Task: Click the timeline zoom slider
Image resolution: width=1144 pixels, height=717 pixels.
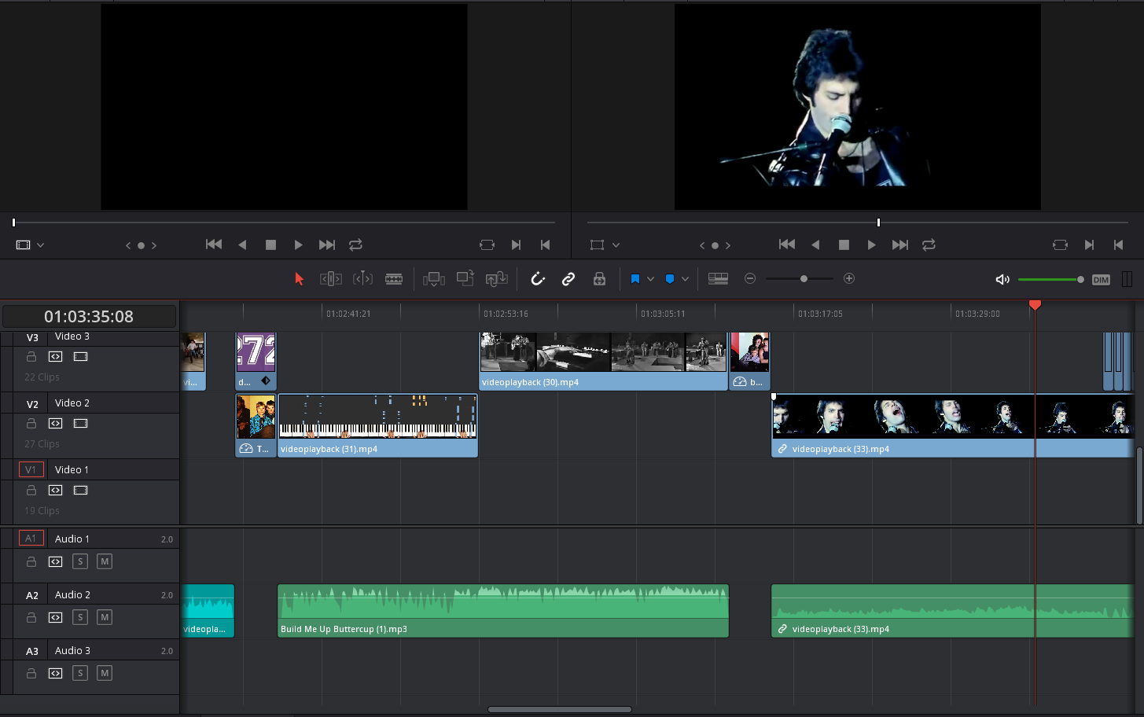Action: [804, 278]
